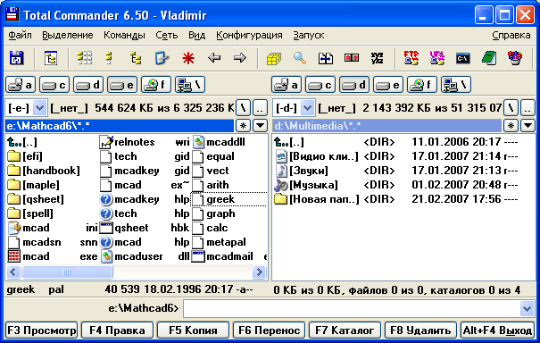
Task: Click the left panel horizontal scrollbar thumb
Action: (x=67, y=272)
